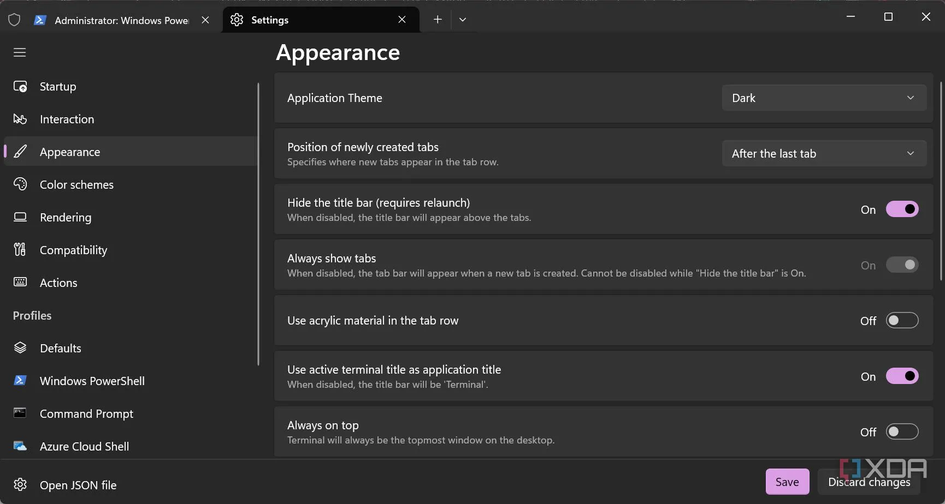Toggle Hide the title bar switch

click(x=902, y=209)
